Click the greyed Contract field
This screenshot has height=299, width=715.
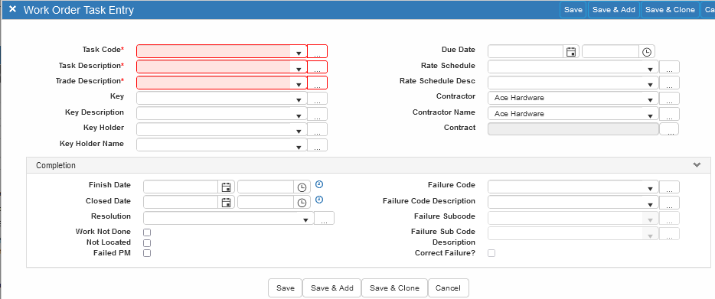573,129
